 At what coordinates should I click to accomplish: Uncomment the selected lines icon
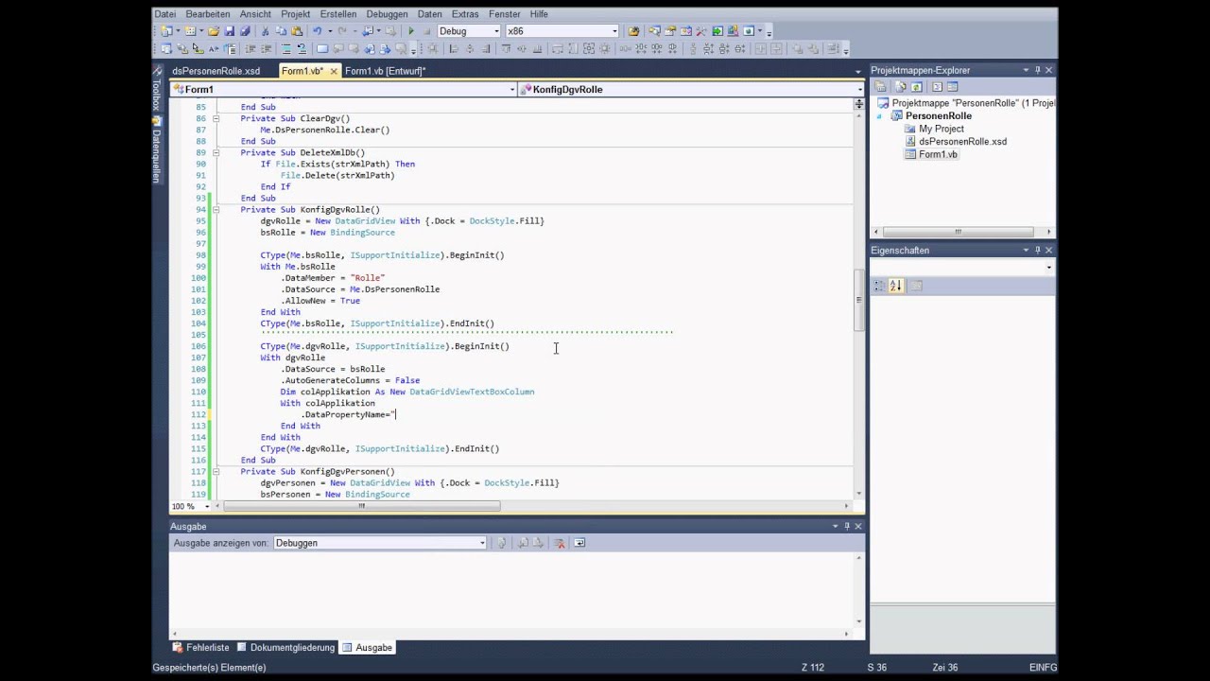click(302, 49)
